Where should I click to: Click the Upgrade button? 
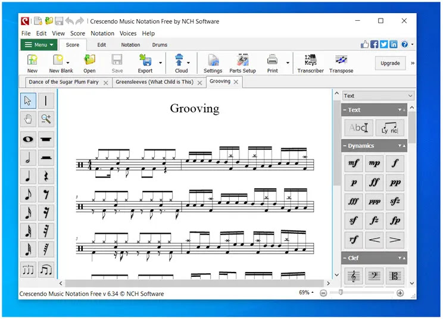pos(390,63)
